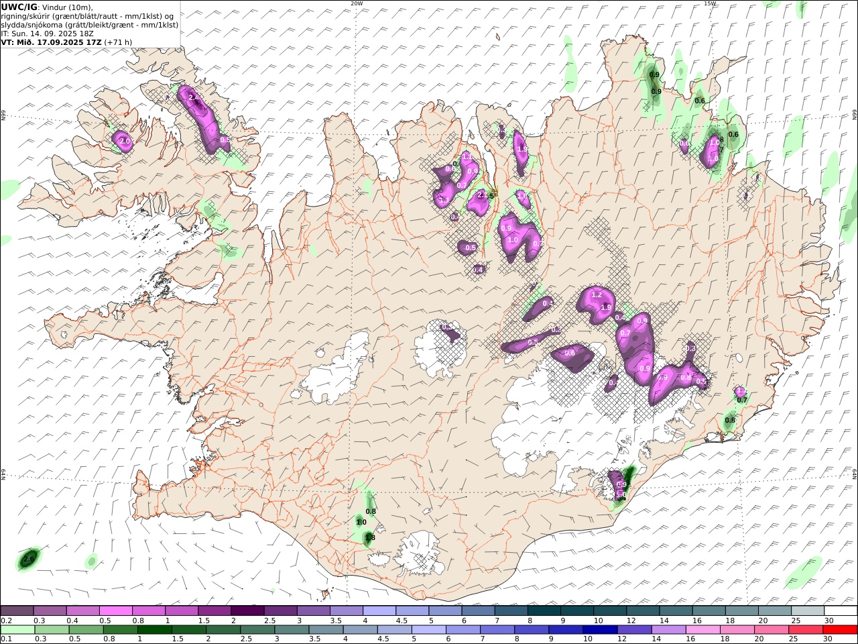The image size is (858, 644).
Task: Pick the dark teal swatch between 8 and 9 upper
Action: tap(544, 610)
